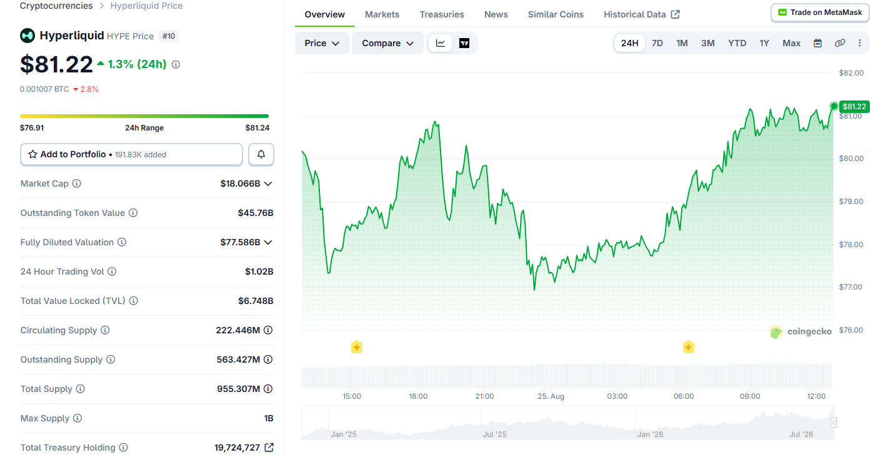
Task: Switch to the Treasuries tab
Action: (x=442, y=14)
